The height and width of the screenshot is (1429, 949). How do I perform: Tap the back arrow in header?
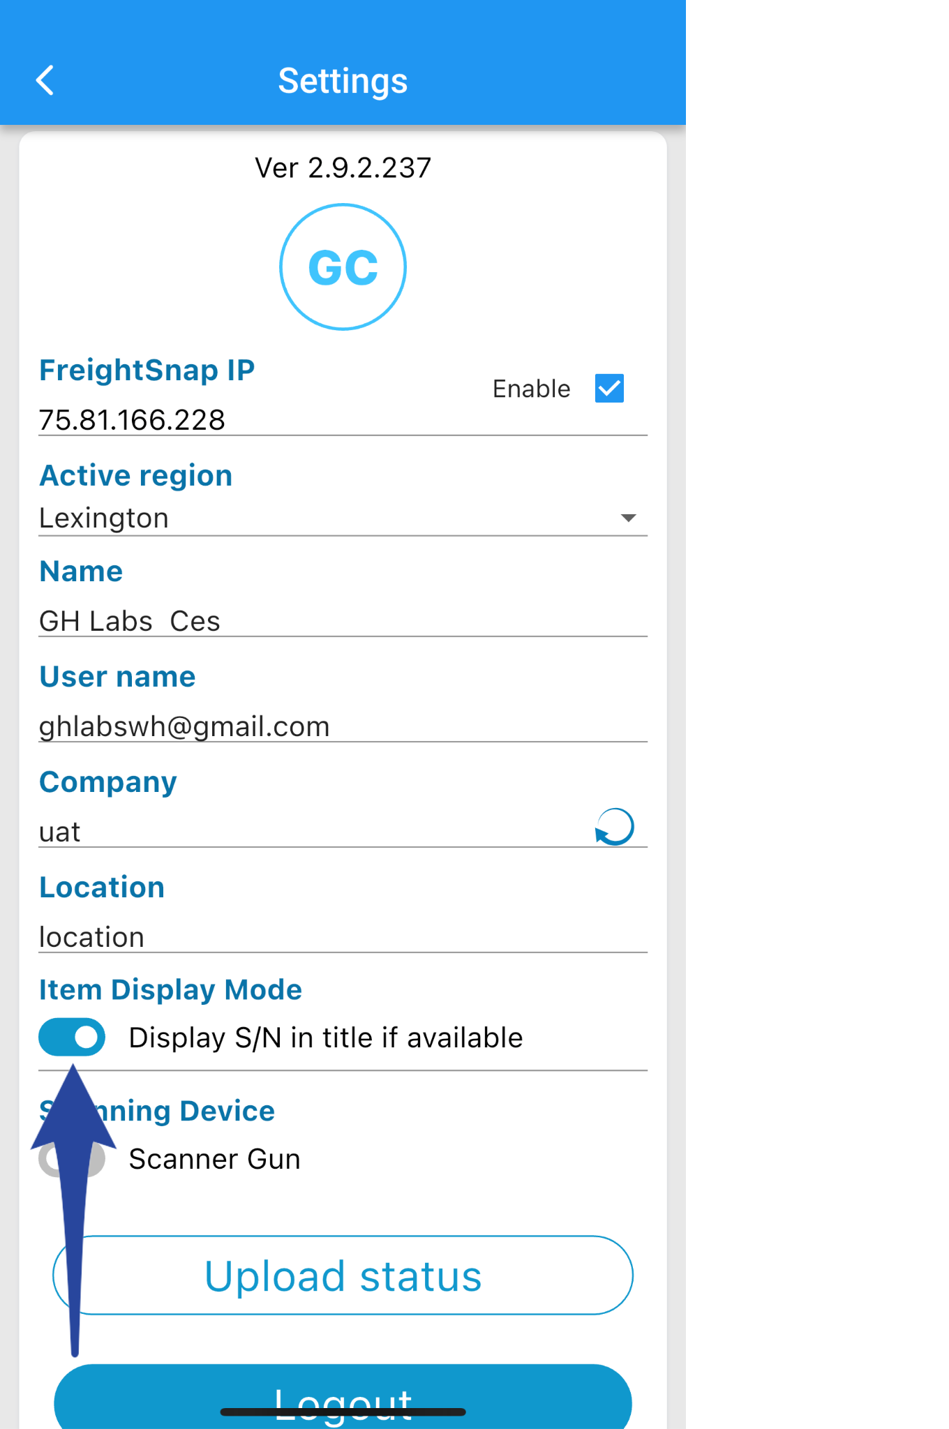(x=45, y=80)
